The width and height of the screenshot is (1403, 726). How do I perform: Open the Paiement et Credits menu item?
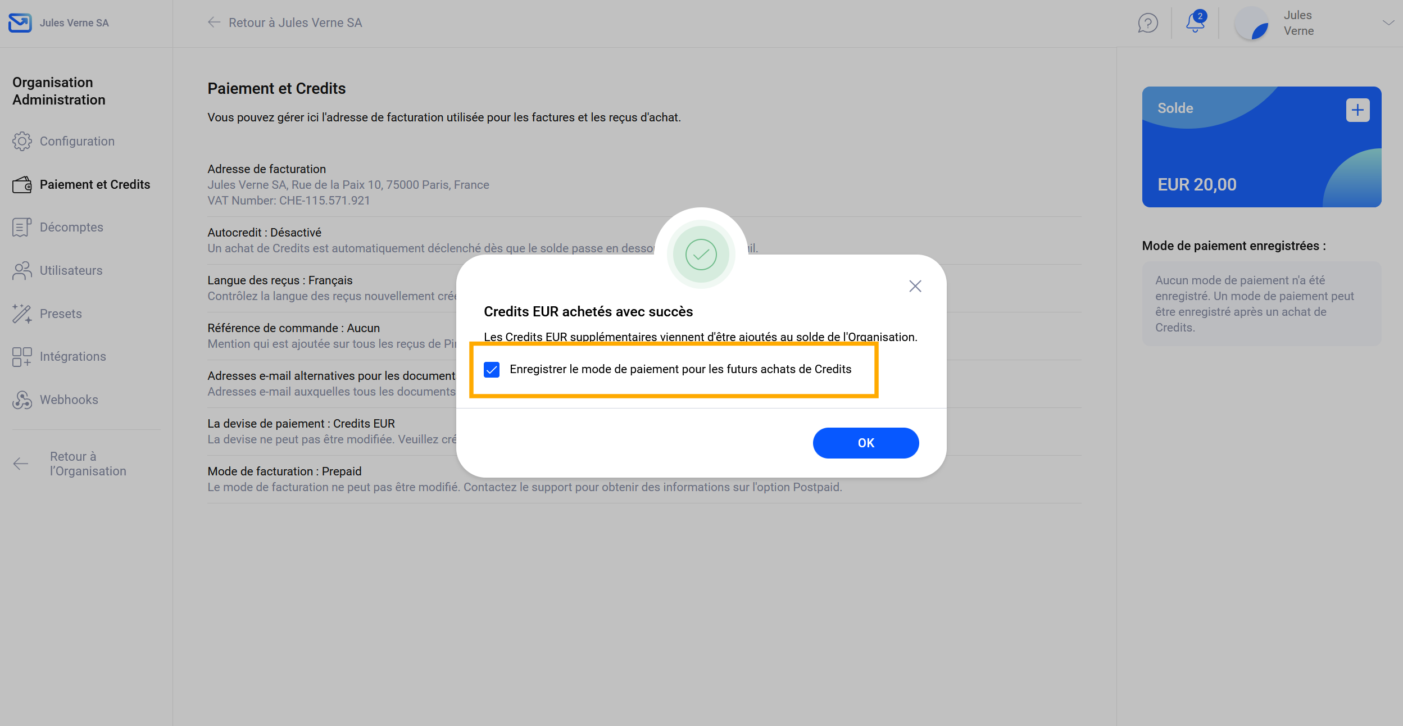click(94, 184)
